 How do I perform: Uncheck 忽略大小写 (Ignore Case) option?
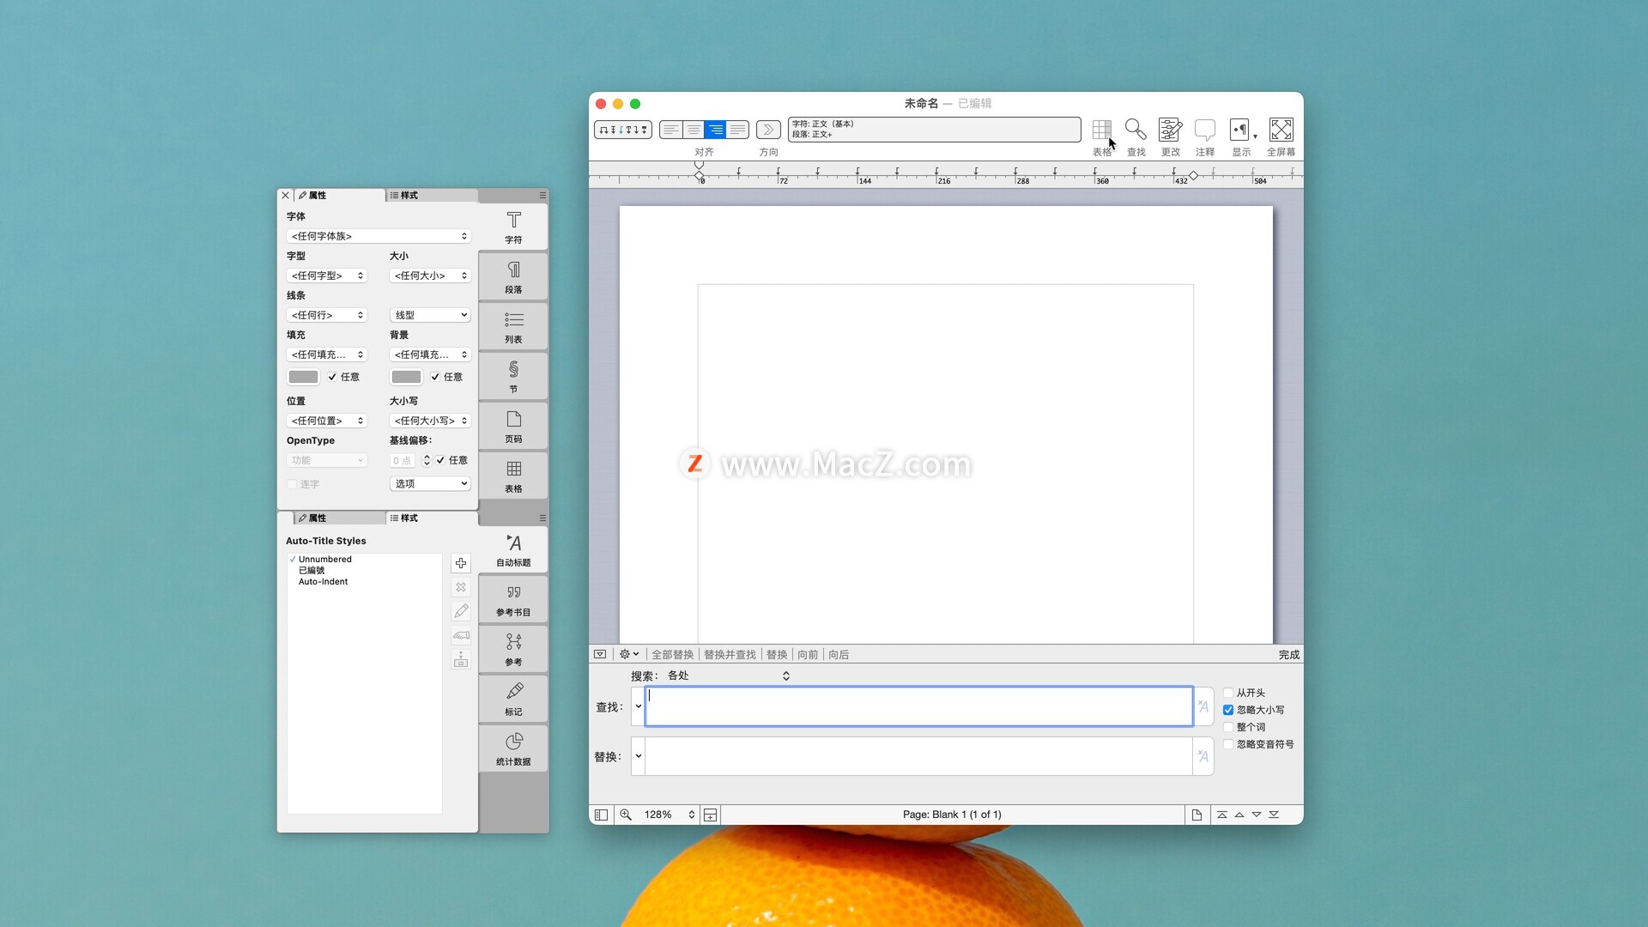click(x=1228, y=710)
